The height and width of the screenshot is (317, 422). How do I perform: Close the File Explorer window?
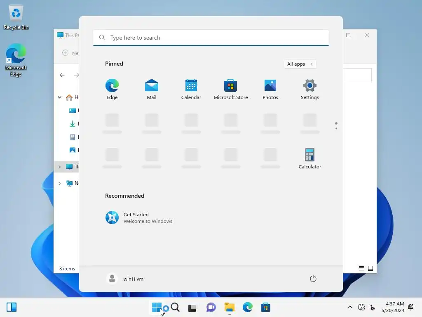pos(367,35)
